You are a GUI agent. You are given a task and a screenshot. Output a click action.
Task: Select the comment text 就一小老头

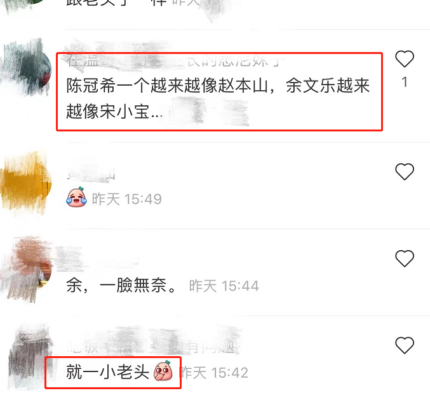(x=107, y=372)
